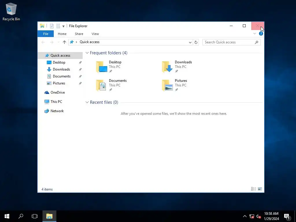Image resolution: width=296 pixels, height=222 pixels.
Task: Open the volume tray icon
Action: [259, 216]
